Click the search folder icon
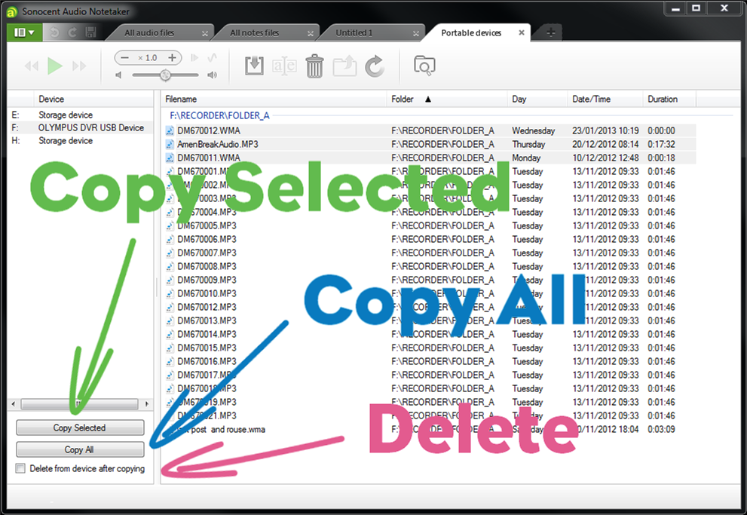Viewport: 747px width, 515px height. click(424, 66)
